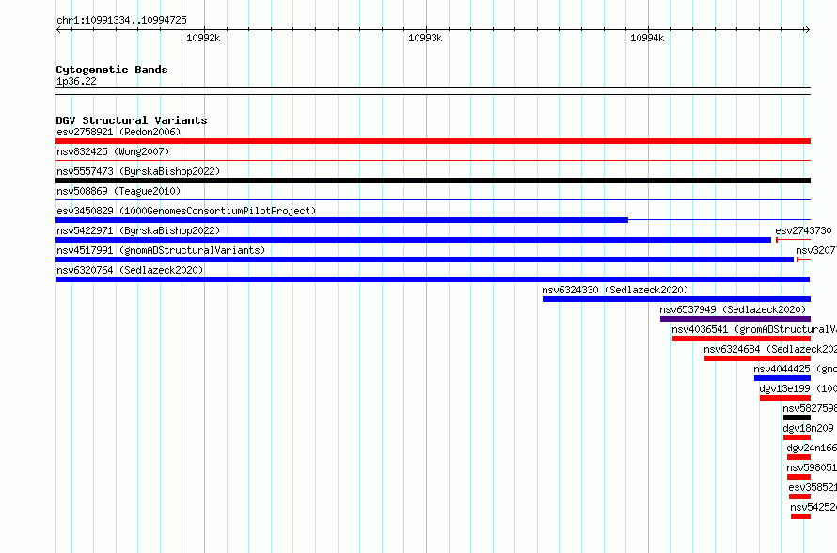This screenshot has width=837, height=553.
Task: Select the red nsv6324684 variant bar
Action: tap(757, 358)
